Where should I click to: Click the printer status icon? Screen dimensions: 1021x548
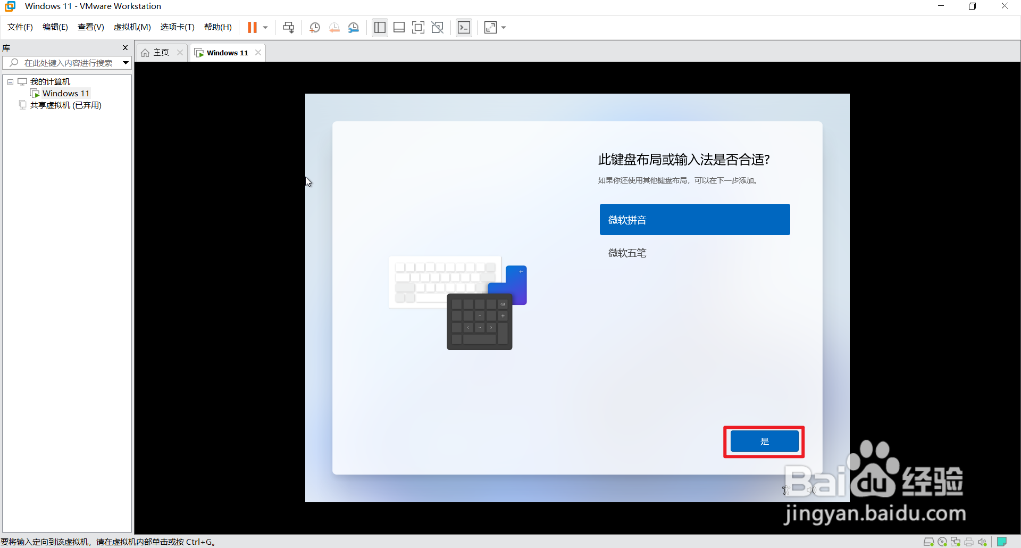point(969,542)
